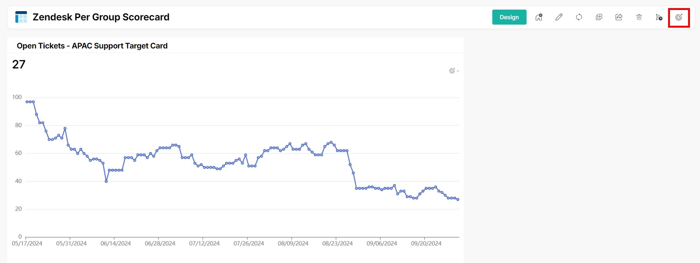This screenshot has width=700, height=263.
Task: Open the share dashboard icon
Action: coord(619,17)
